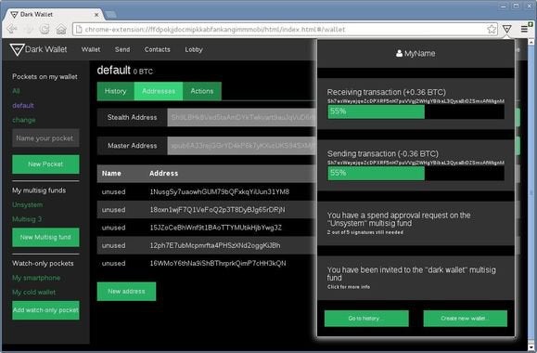Open the Unsystem spend approval request notification
Image resolution: width=537 pixels, height=353 pixels.
[416, 223]
